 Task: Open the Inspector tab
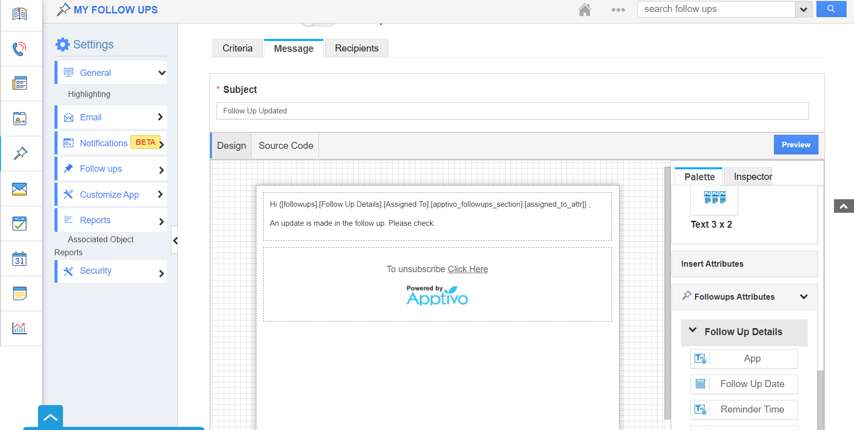tap(752, 177)
